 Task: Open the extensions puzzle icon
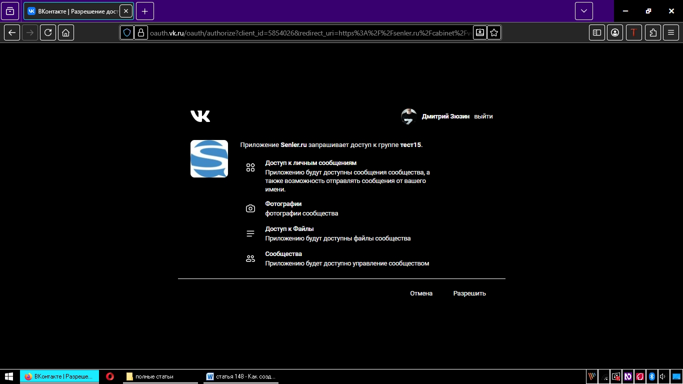click(x=653, y=32)
